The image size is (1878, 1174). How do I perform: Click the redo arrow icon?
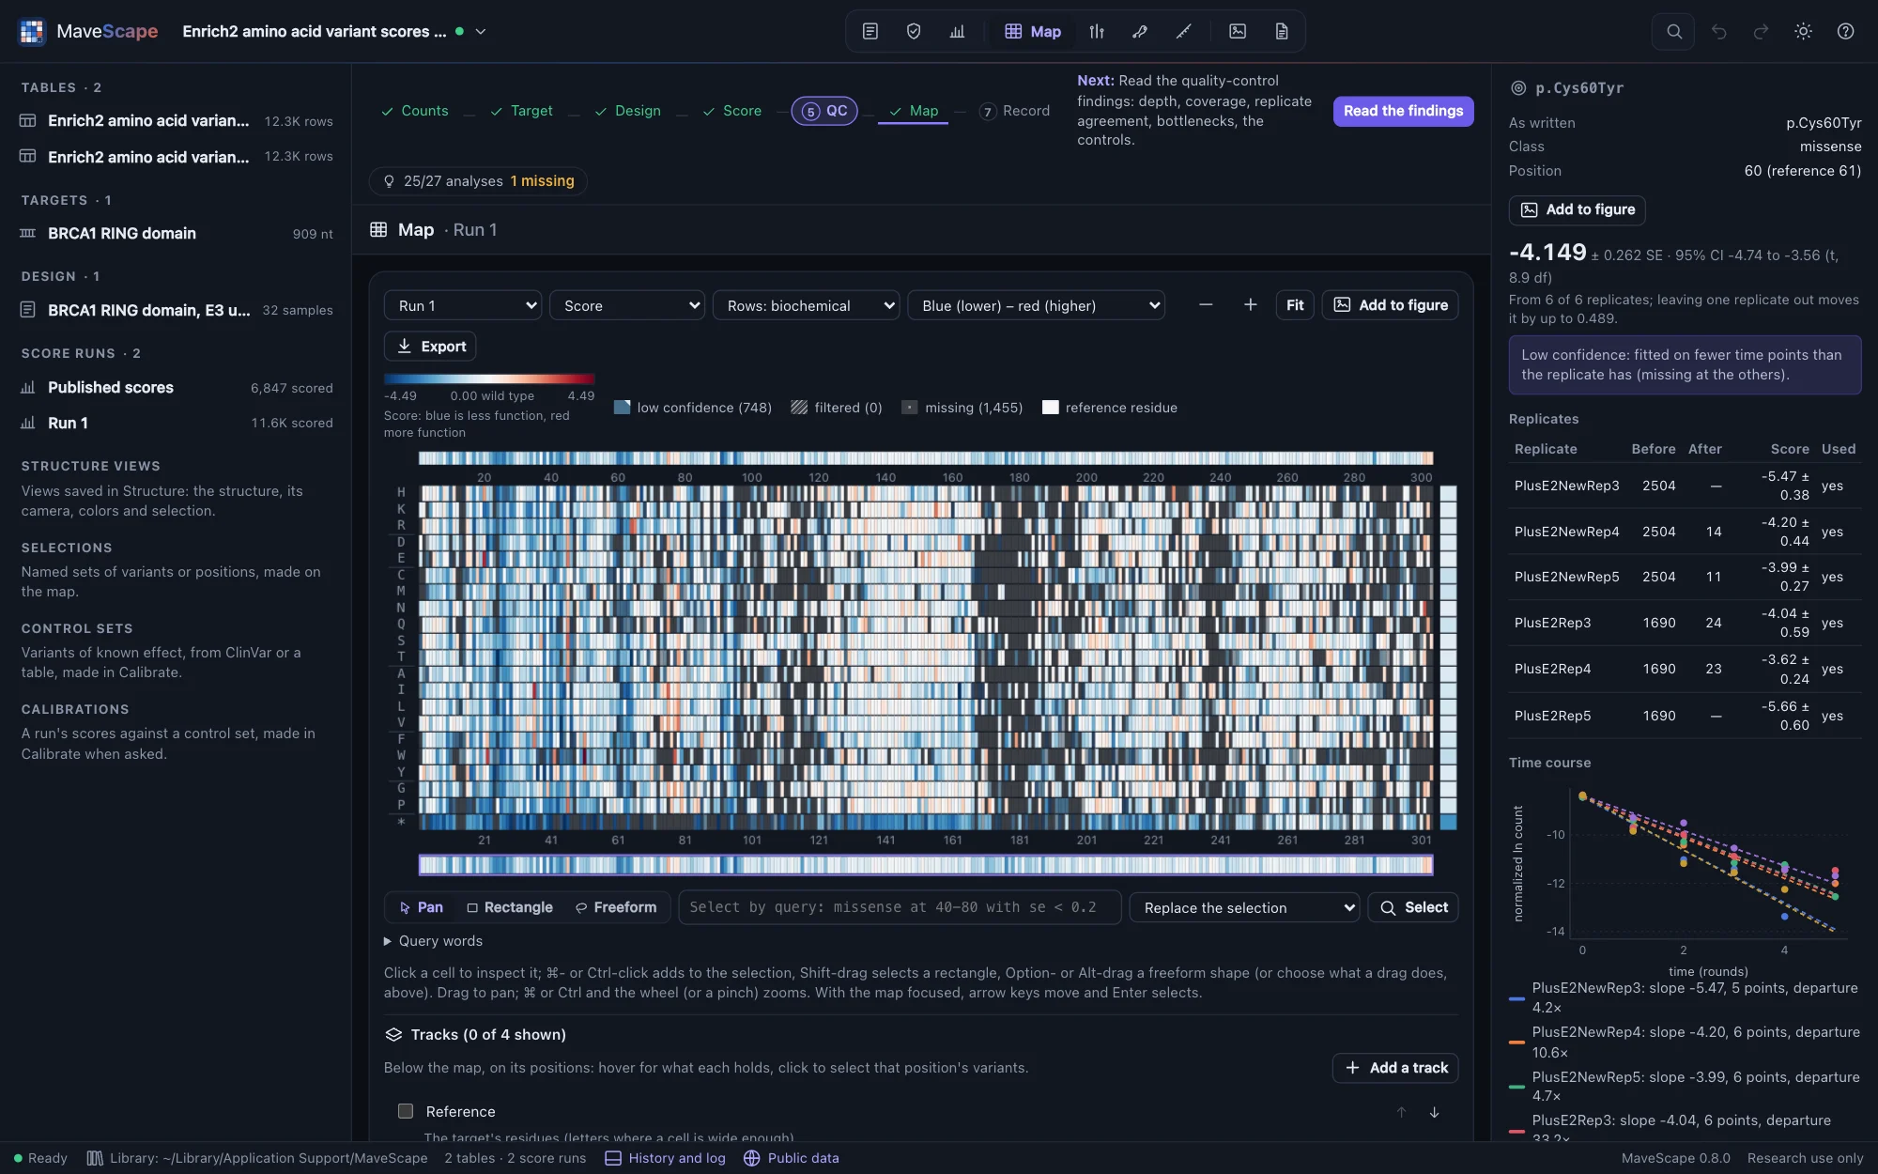point(1761,31)
